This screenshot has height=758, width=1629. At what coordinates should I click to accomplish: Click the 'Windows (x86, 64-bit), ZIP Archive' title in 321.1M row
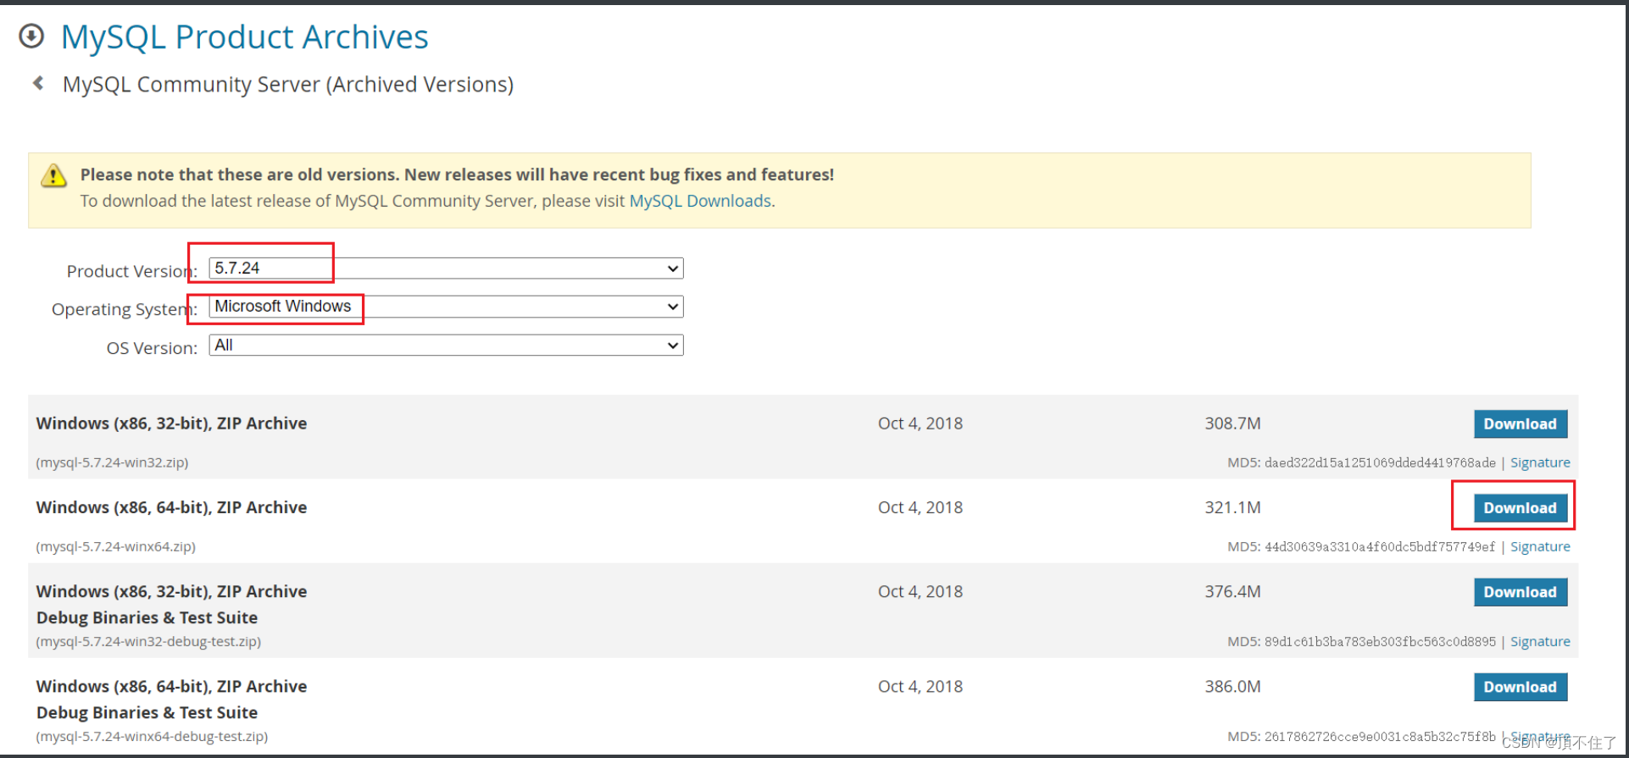(171, 507)
